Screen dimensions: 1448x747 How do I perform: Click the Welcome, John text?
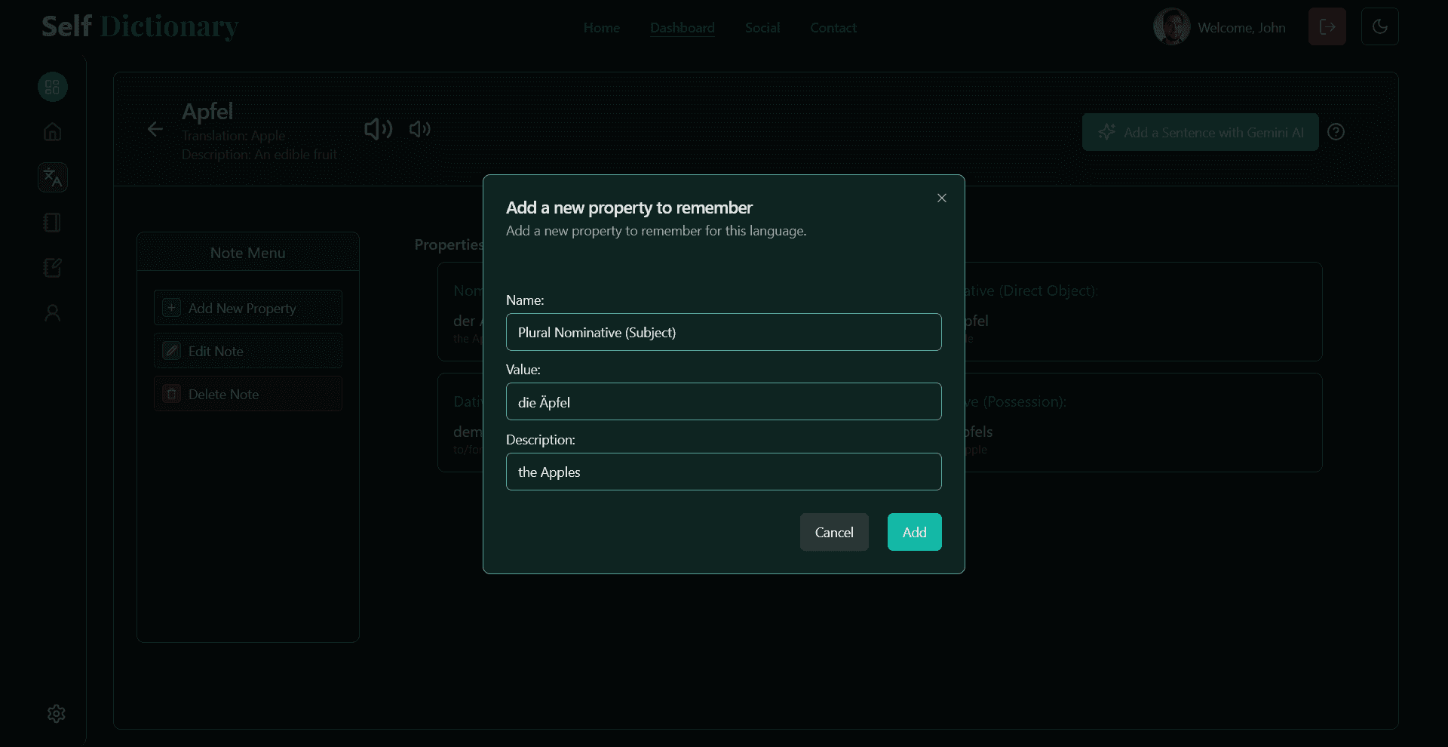point(1241,28)
